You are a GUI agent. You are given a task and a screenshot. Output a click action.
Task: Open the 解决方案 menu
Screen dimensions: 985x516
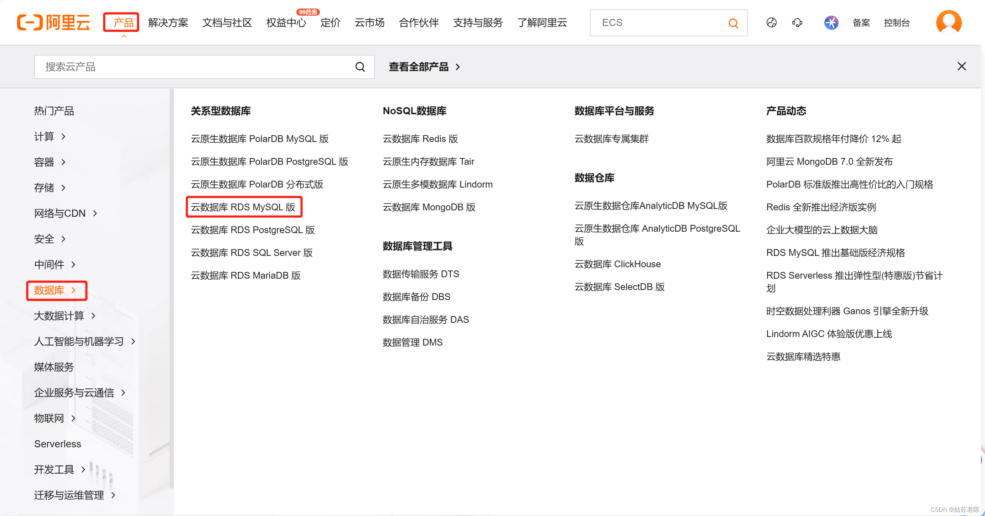point(168,22)
